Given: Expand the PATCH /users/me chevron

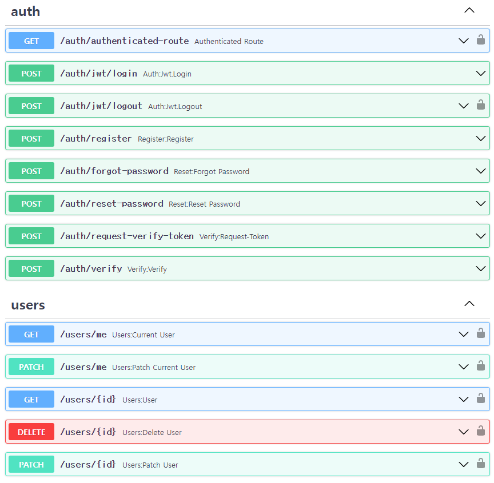Looking at the screenshot, I should click(x=464, y=367).
